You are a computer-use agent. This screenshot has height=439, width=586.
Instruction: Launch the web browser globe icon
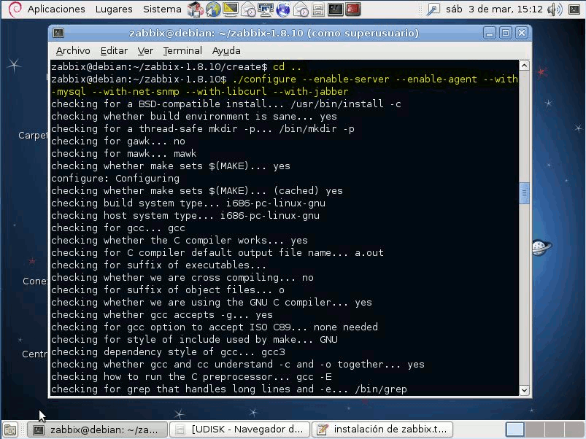tap(213, 9)
